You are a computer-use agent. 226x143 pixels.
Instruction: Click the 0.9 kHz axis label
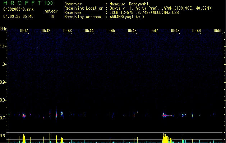point(3,82)
